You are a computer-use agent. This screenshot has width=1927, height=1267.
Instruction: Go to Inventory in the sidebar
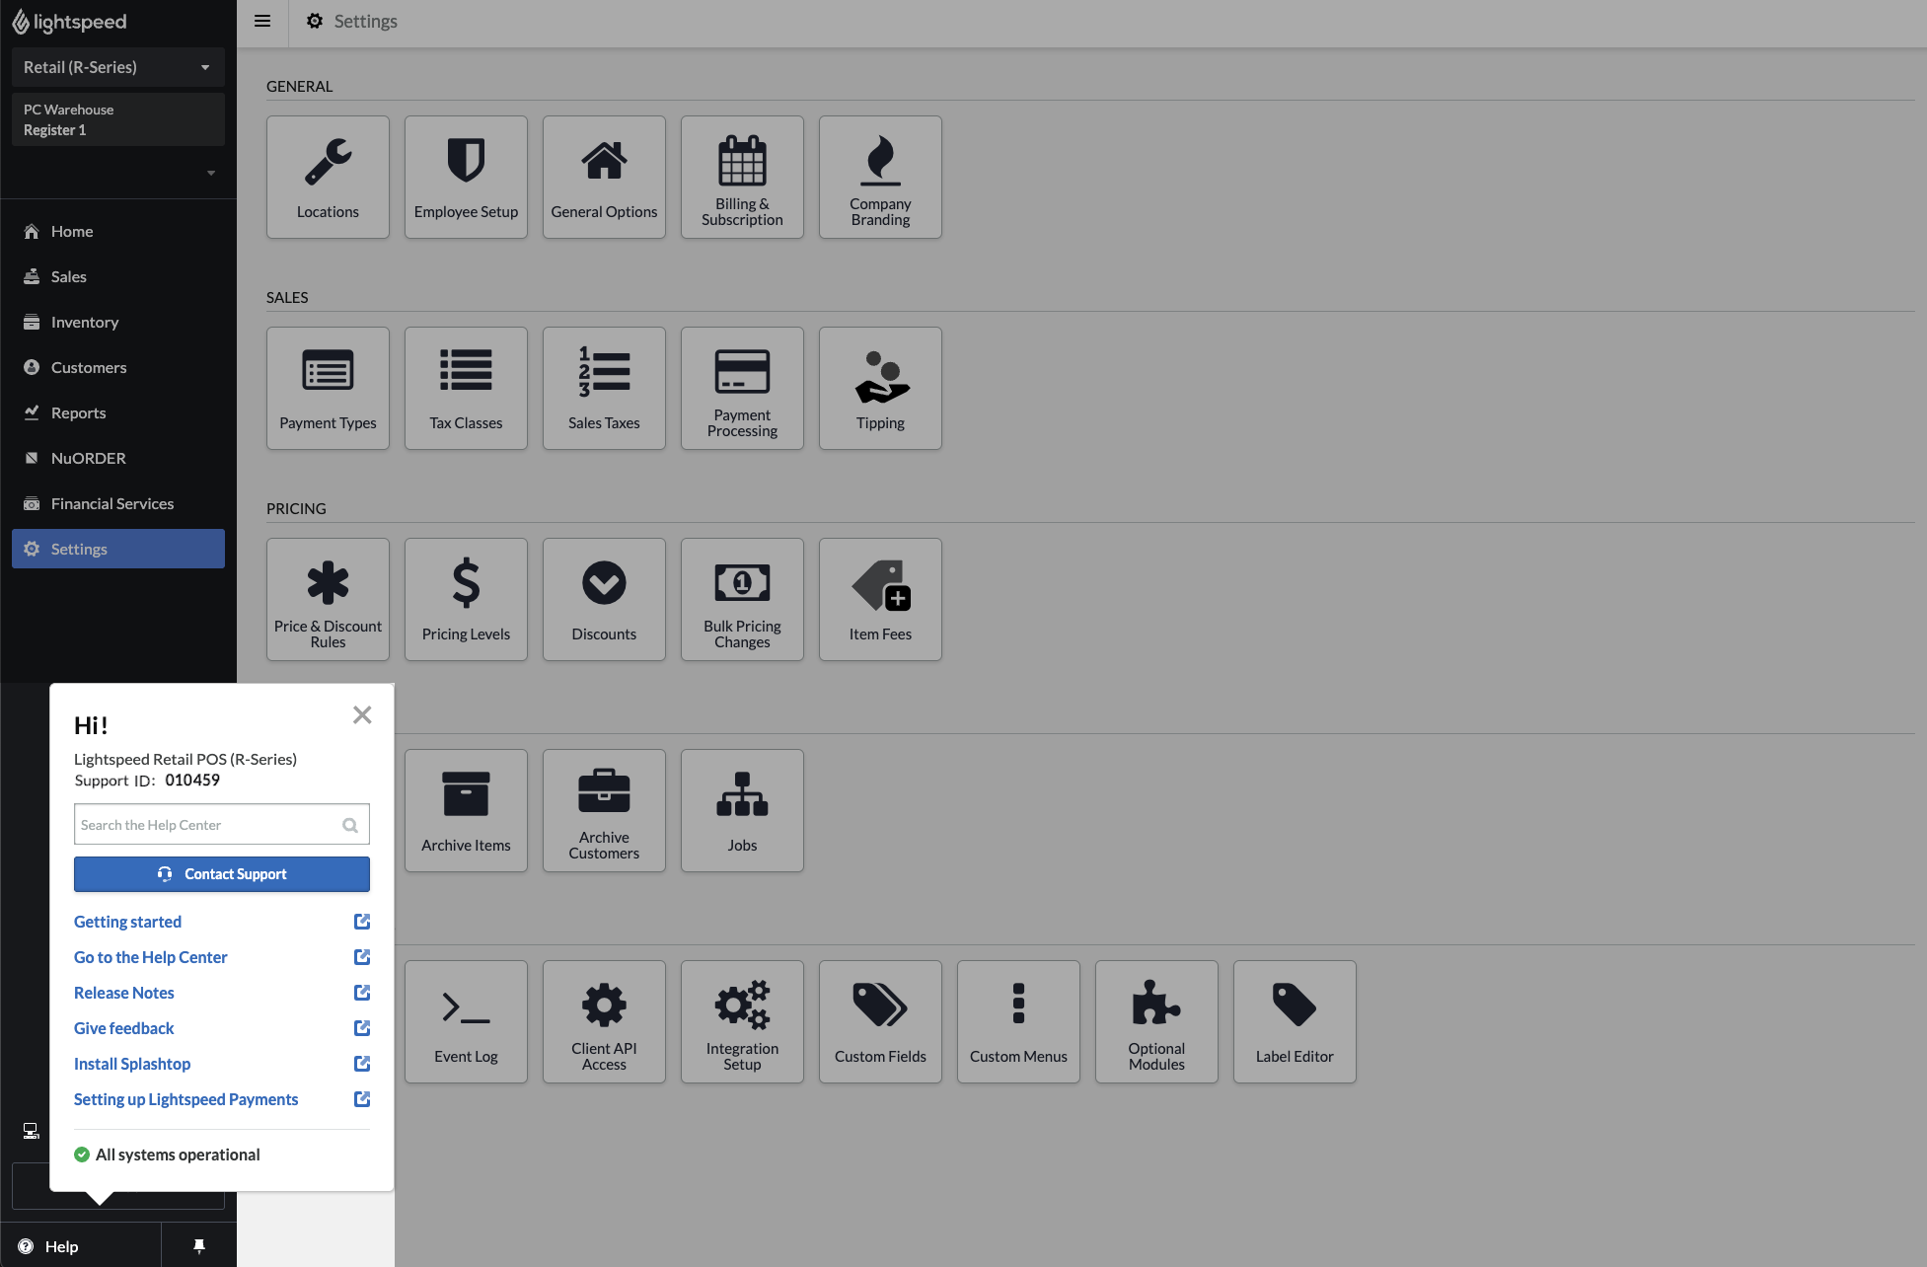click(x=85, y=322)
